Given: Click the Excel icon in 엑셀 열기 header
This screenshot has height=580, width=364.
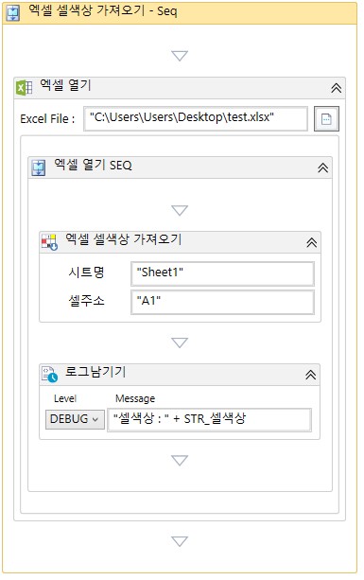Looking at the screenshot, I should 25,88.
